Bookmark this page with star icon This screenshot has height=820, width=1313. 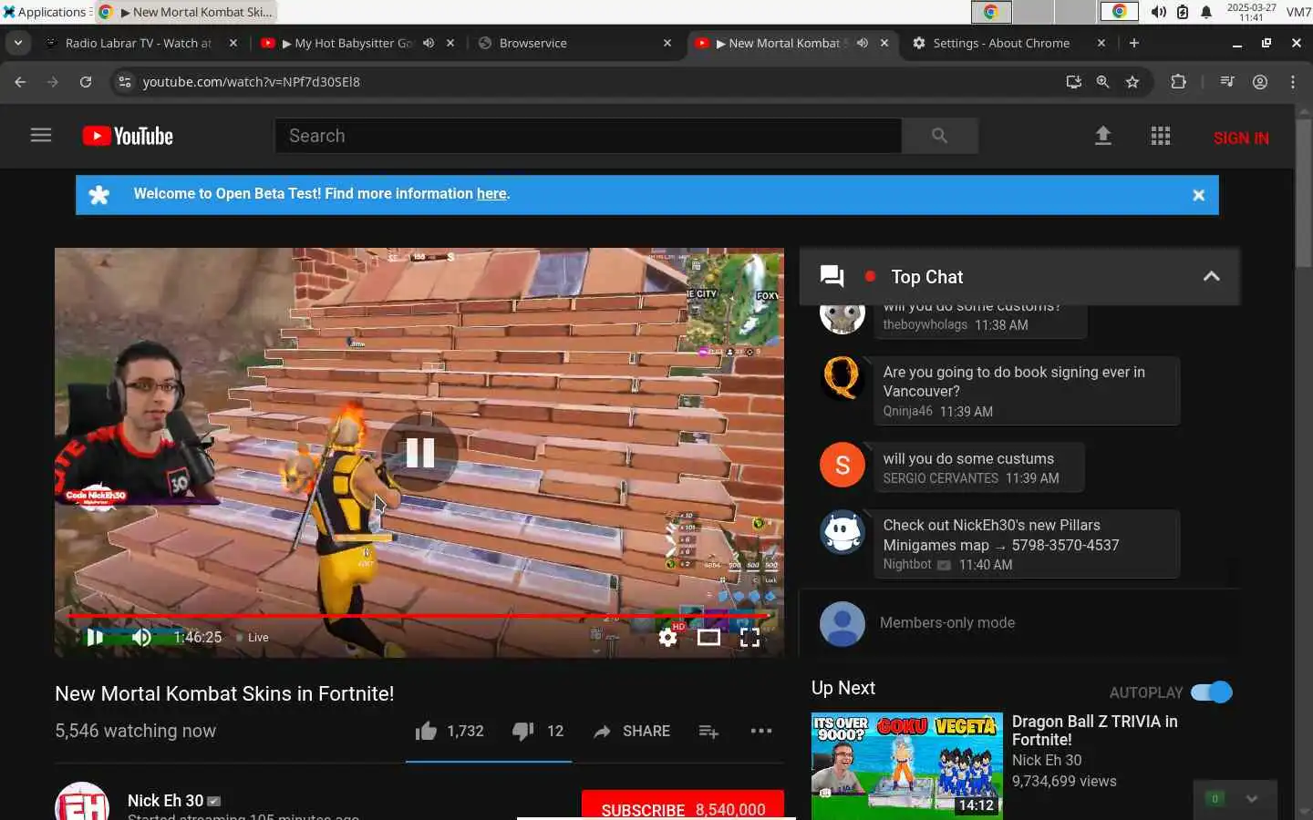point(1132,82)
